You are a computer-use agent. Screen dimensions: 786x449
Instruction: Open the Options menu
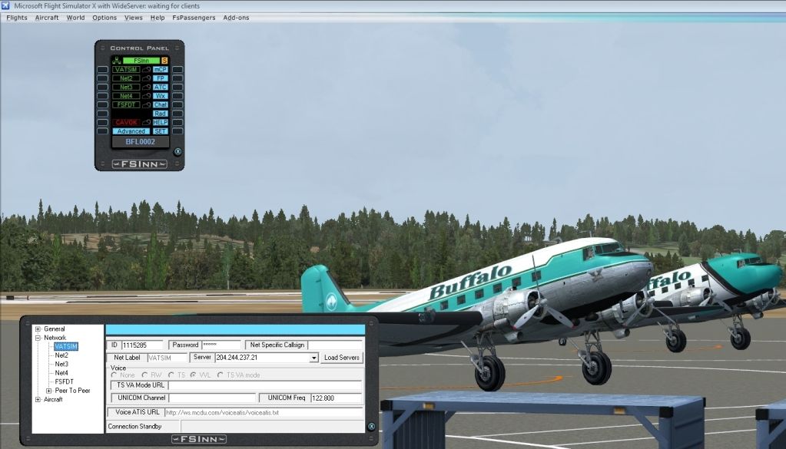[x=104, y=18]
